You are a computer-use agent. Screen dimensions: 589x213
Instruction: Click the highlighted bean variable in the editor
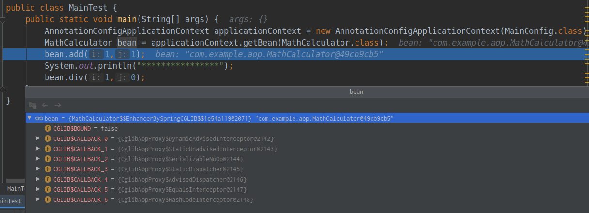point(127,43)
